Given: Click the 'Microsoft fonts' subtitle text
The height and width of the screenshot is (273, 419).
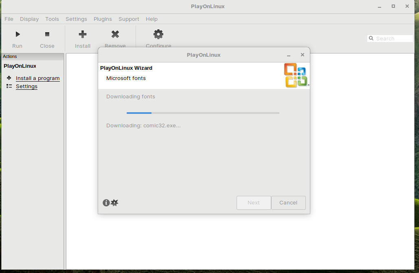Looking at the screenshot, I should pyautogui.click(x=126, y=78).
